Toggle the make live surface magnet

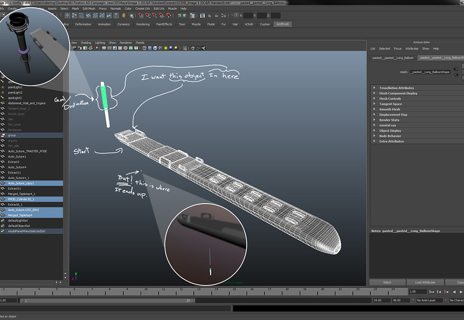click(169, 15)
